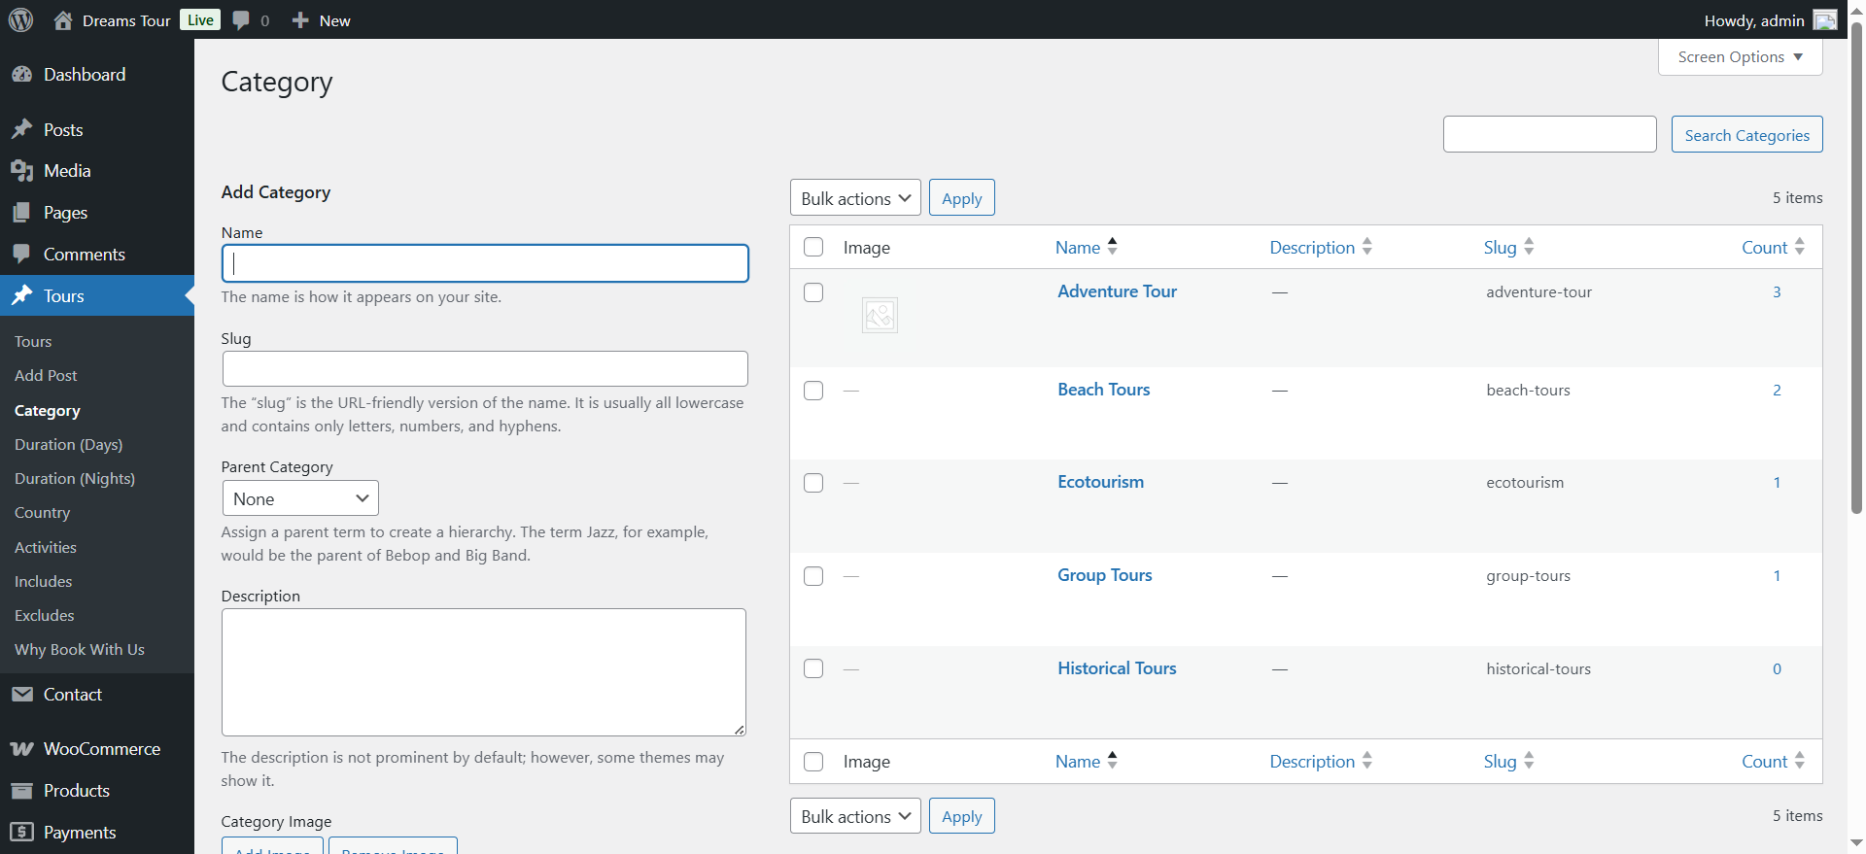1866x854 pixels.
Task: Open the Dreams Tour home icon
Action: tap(63, 20)
